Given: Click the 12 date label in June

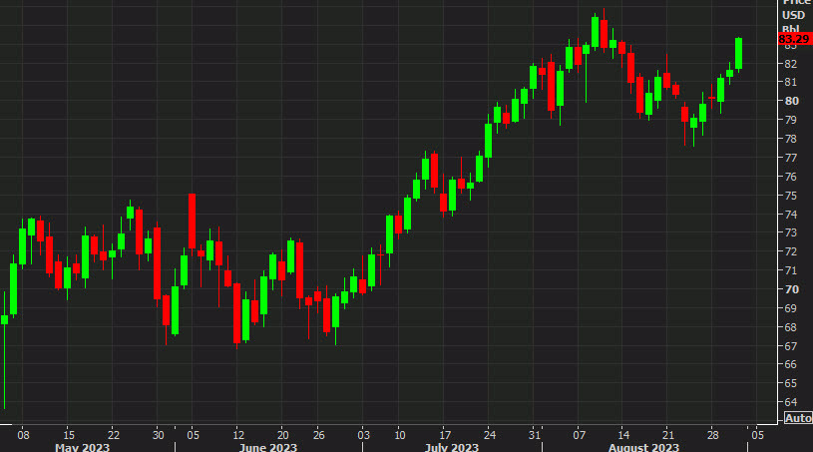Looking at the screenshot, I should tap(238, 435).
